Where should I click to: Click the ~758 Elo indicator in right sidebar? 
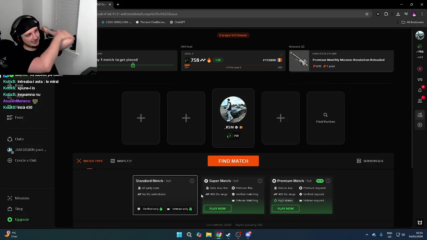point(420,52)
